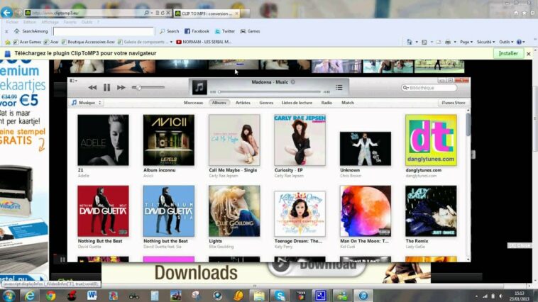Launch Google Chrome from the taskbar

[x=51, y=296]
